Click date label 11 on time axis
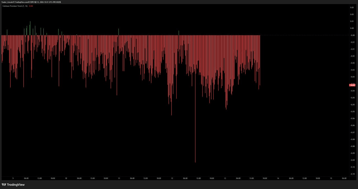 click(x=119, y=178)
